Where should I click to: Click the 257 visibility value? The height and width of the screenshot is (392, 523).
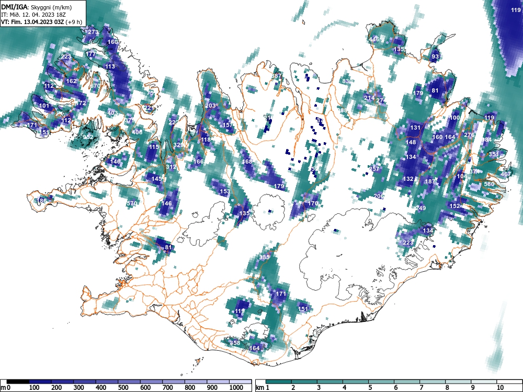(374, 169)
